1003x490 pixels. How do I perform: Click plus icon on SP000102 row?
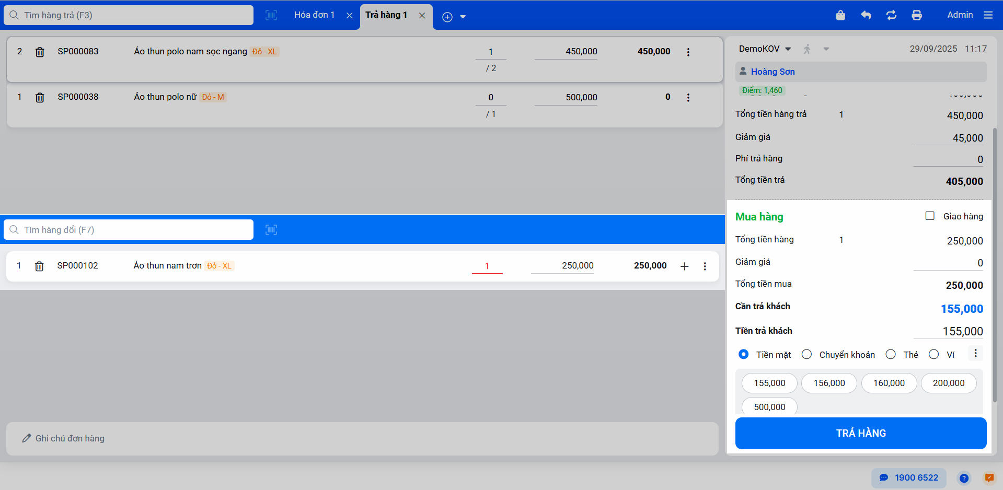[x=684, y=266]
